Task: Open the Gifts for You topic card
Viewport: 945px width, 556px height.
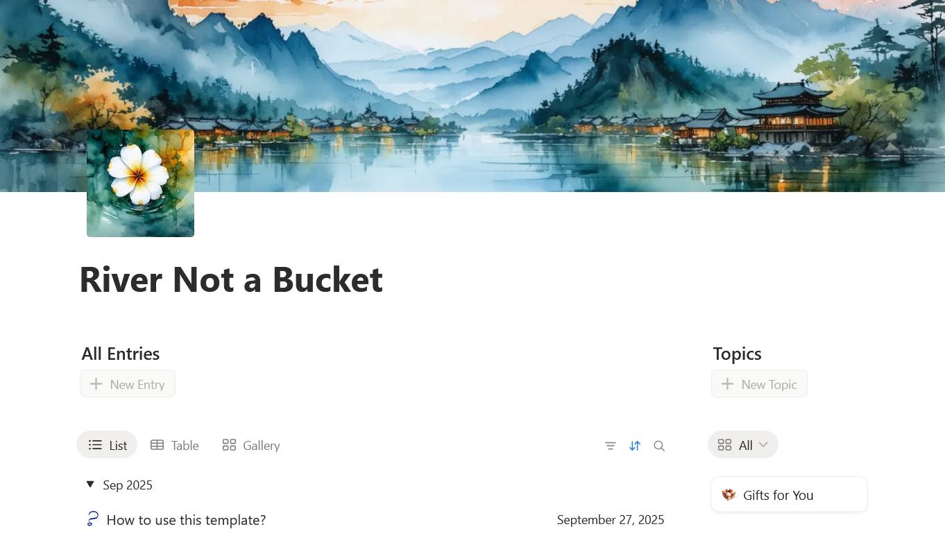Action: click(789, 494)
